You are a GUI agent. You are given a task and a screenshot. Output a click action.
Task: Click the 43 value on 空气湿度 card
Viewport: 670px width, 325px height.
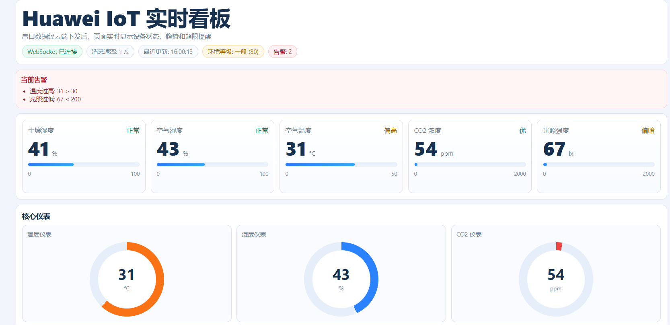coord(168,149)
